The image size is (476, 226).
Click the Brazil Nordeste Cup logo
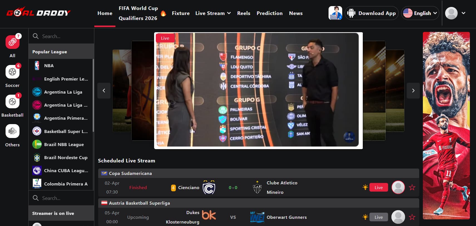(x=37, y=157)
